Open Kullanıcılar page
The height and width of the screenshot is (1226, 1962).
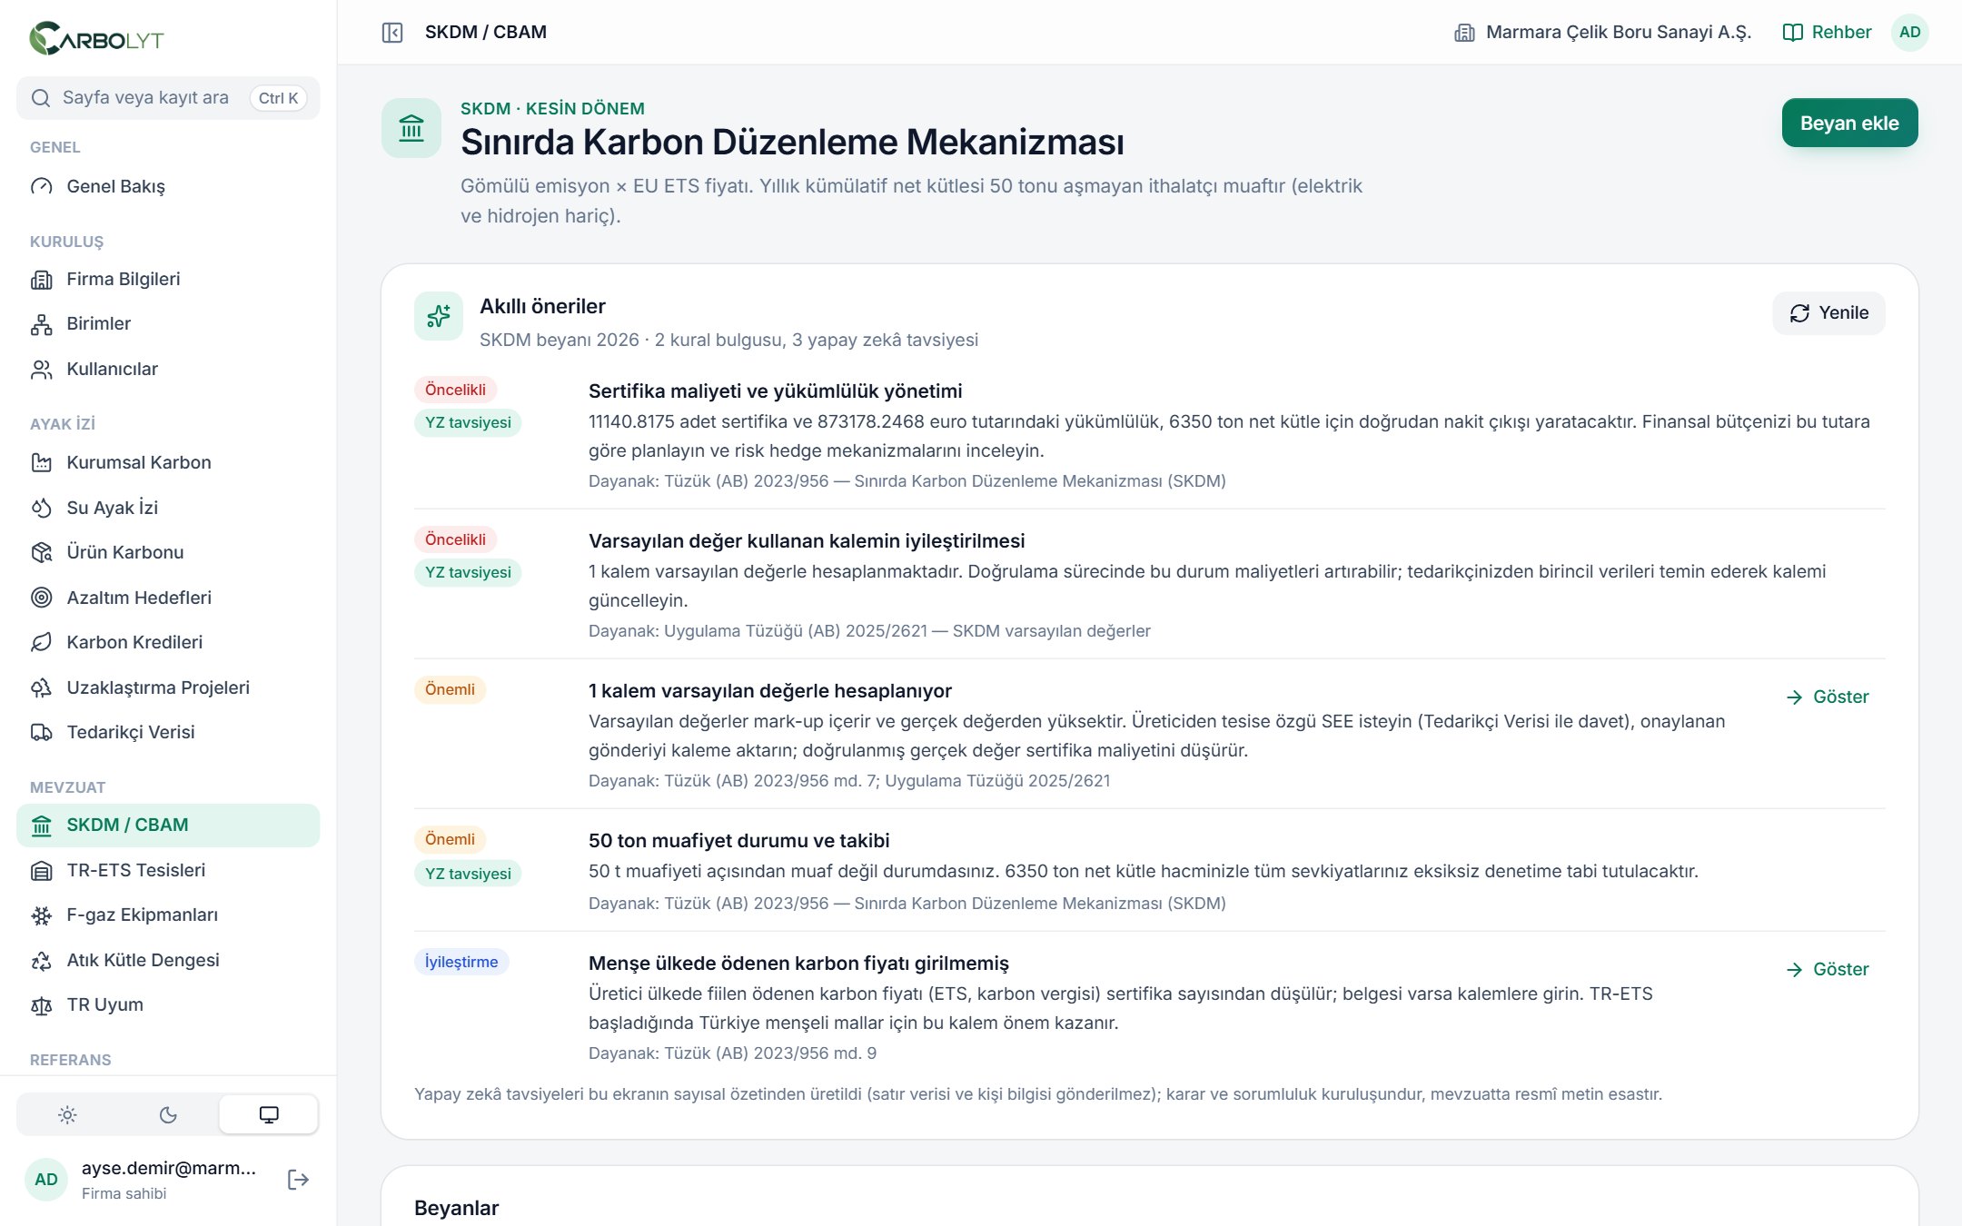168,369
